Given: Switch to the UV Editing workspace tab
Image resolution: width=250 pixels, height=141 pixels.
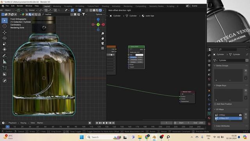Looking at the screenshot, I should tap(80, 6).
